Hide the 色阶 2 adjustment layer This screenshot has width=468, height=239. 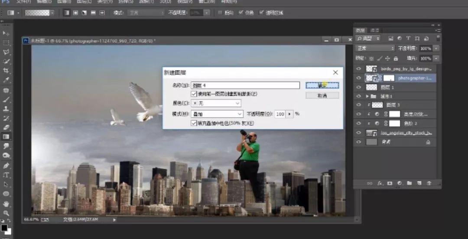click(x=358, y=123)
